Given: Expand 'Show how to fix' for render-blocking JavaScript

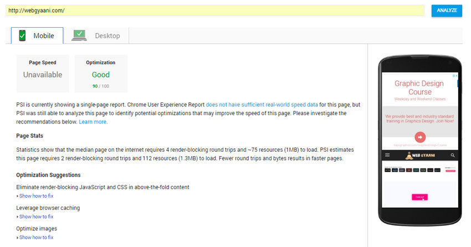Looking at the screenshot, I should [36, 196].
